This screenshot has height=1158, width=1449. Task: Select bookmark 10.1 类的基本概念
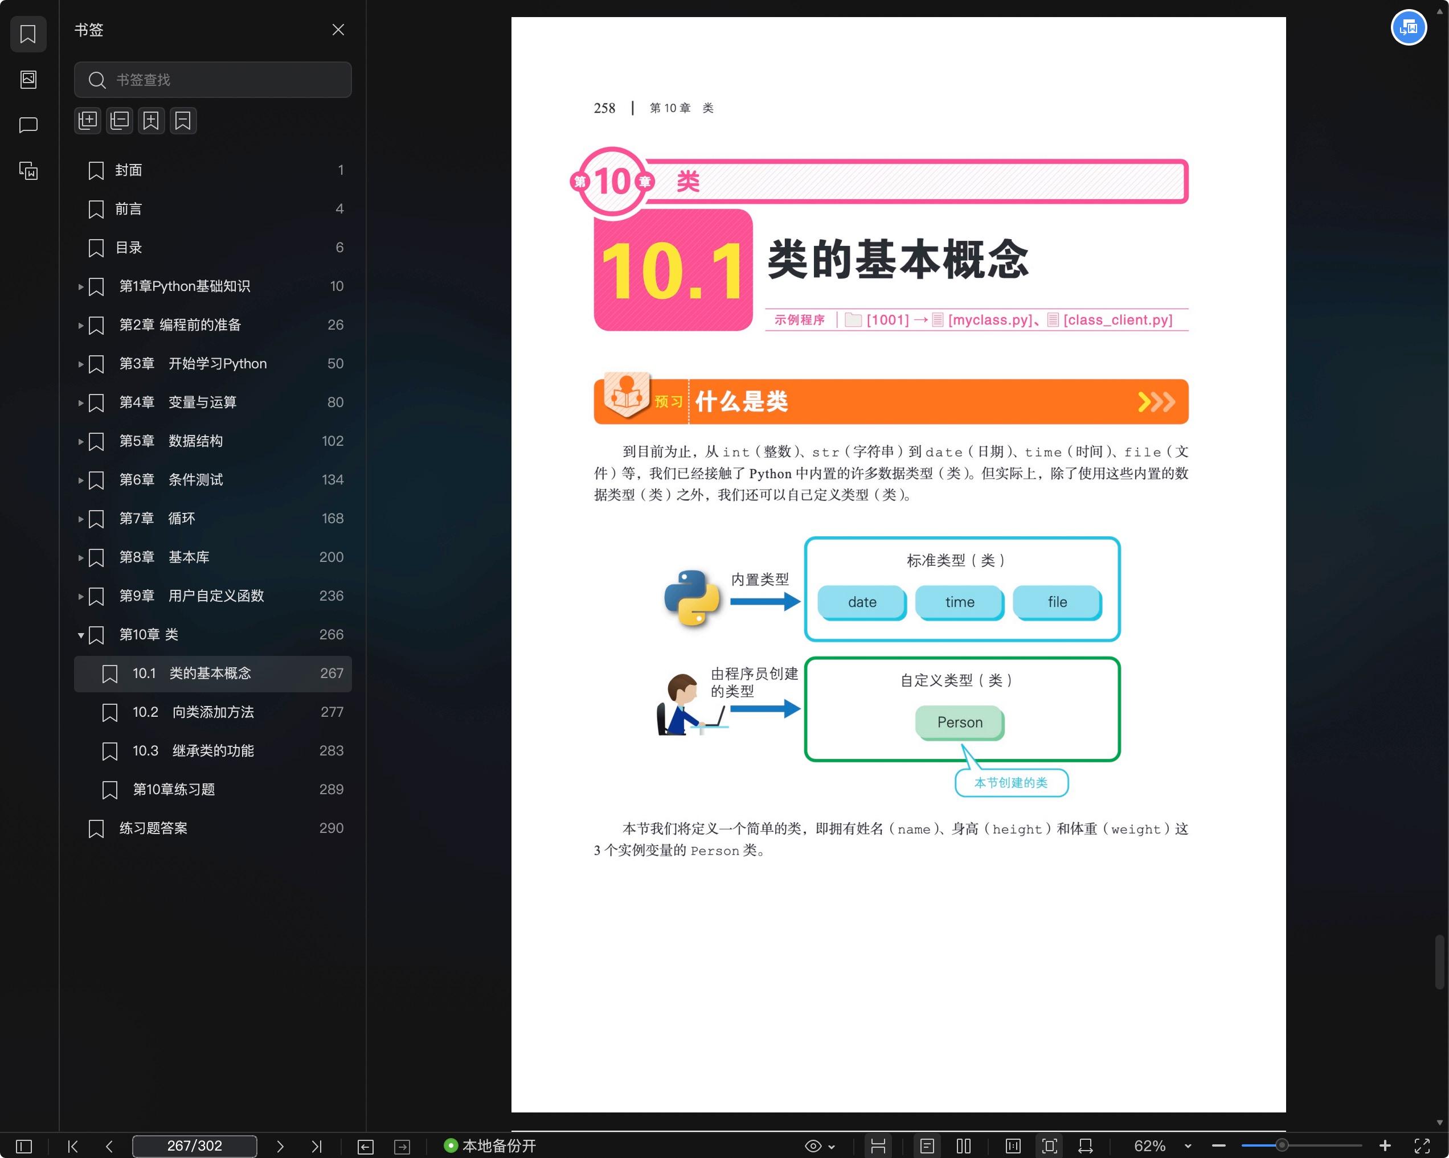coord(212,674)
